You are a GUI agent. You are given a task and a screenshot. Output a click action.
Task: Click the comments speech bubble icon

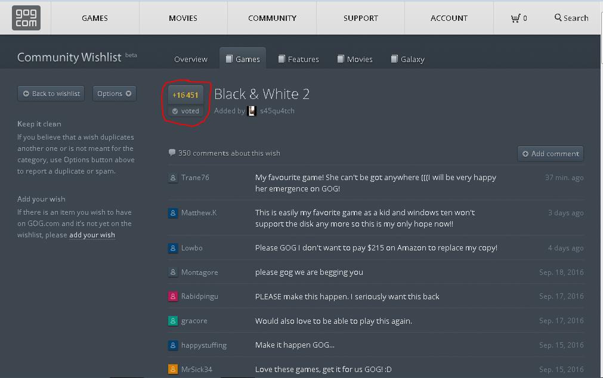172,153
